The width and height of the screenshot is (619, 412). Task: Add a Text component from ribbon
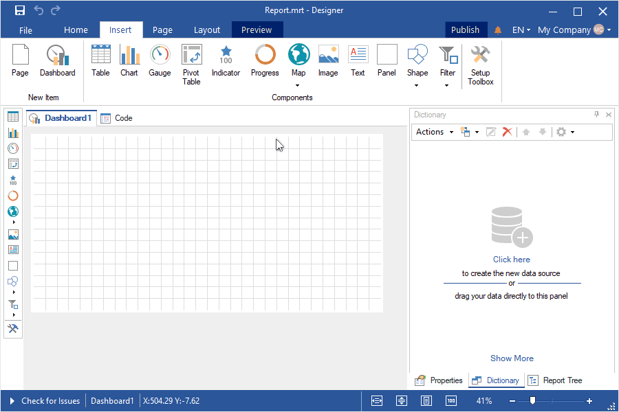pos(358,60)
